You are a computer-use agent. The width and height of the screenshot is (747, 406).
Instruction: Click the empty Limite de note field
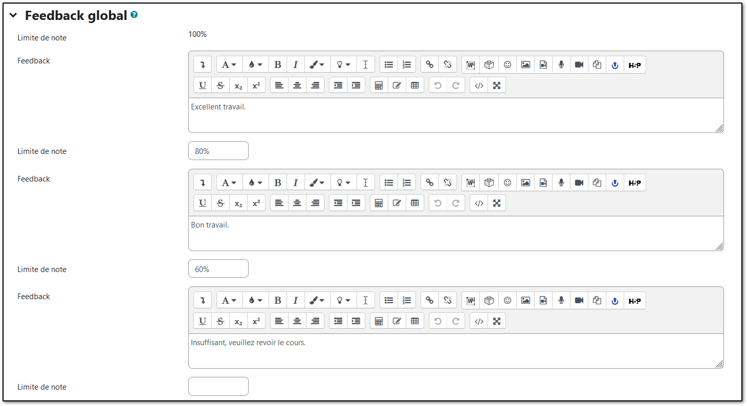coord(218,386)
